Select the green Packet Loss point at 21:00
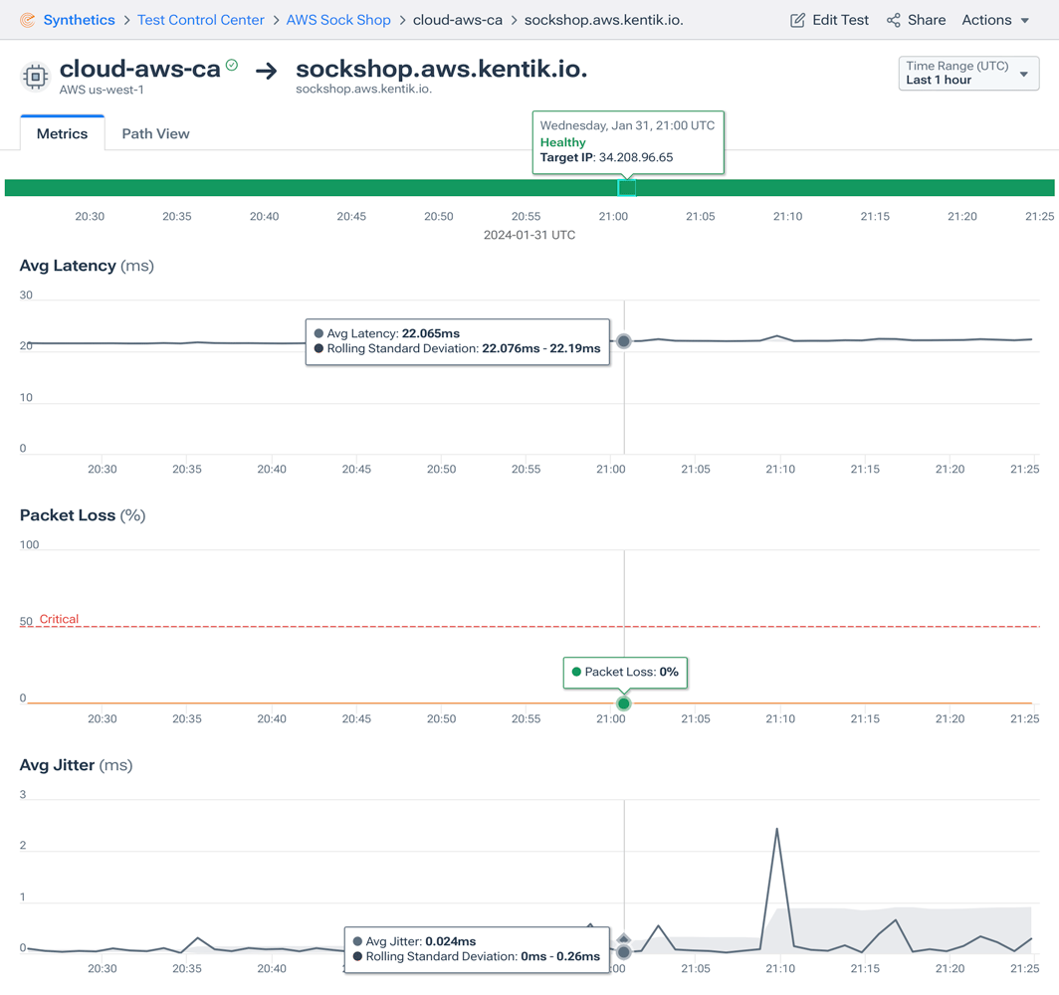The width and height of the screenshot is (1059, 995). point(624,703)
